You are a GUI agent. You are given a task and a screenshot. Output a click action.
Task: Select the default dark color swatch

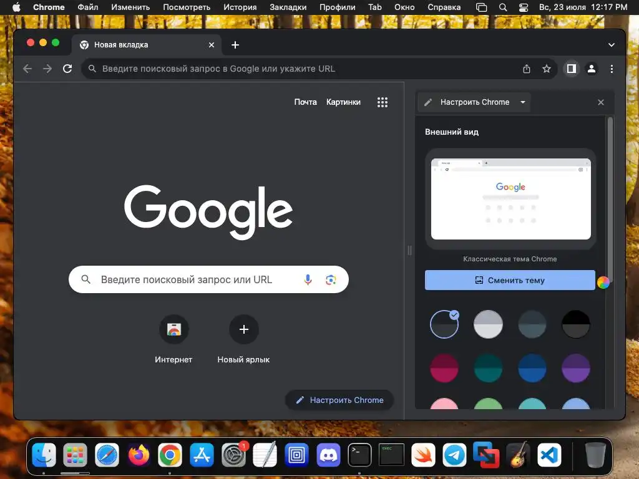[444, 324]
